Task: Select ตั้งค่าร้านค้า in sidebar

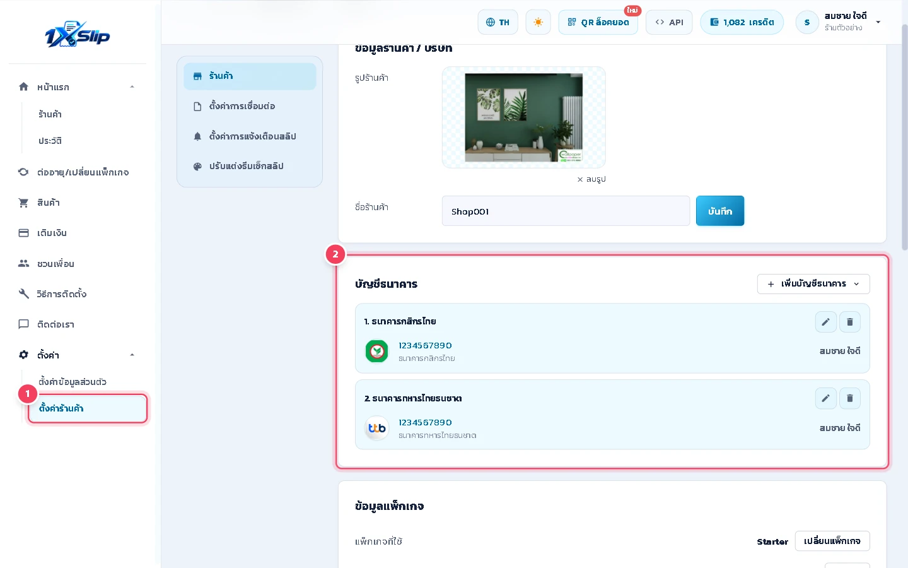Action: pos(88,408)
